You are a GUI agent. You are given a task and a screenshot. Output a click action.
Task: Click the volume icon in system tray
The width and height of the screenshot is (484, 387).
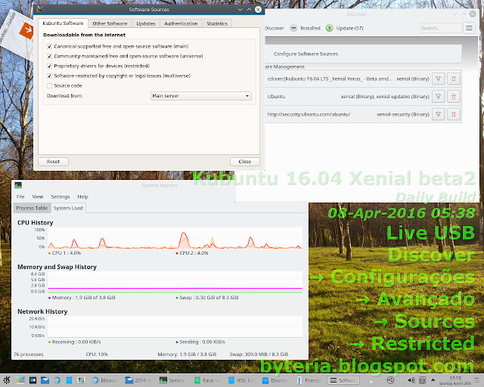click(411, 380)
